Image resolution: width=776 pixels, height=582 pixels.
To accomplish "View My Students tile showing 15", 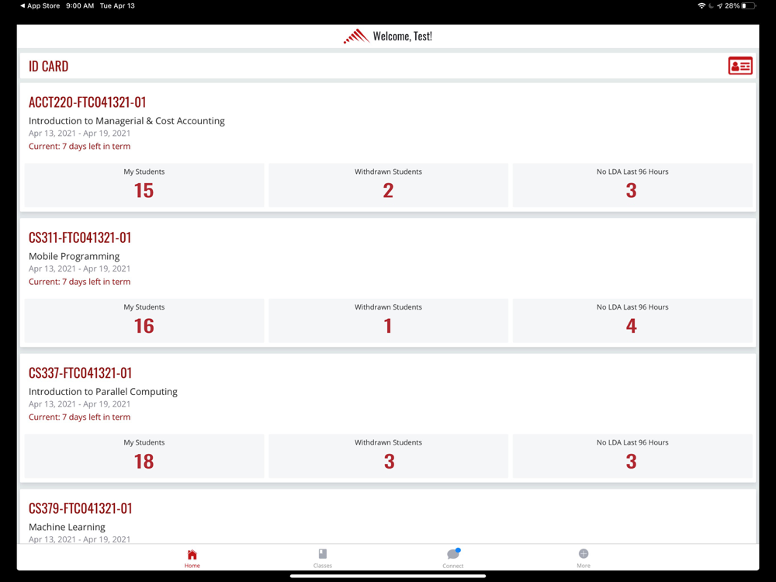I will coord(144,185).
